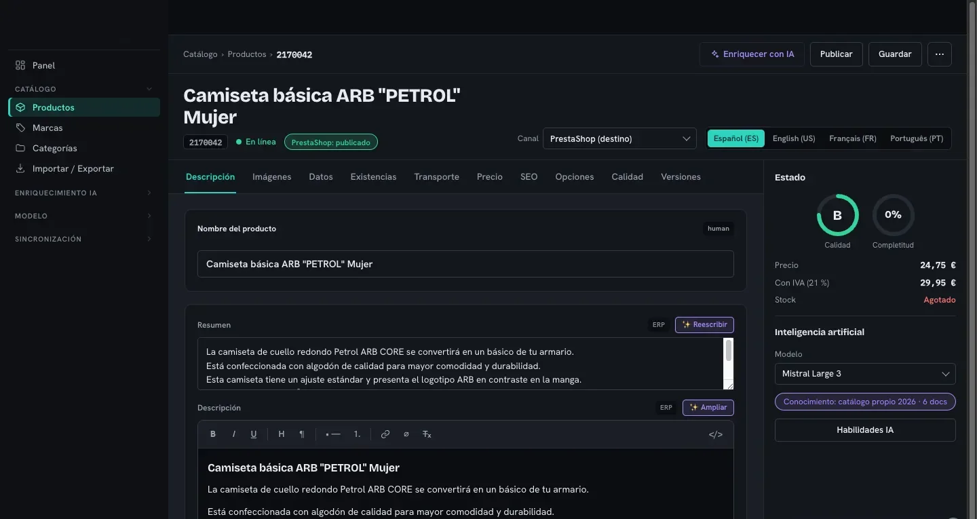The height and width of the screenshot is (519, 977).
Task: Insert link in the description editor
Action: pyautogui.click(x=385, y=434)
